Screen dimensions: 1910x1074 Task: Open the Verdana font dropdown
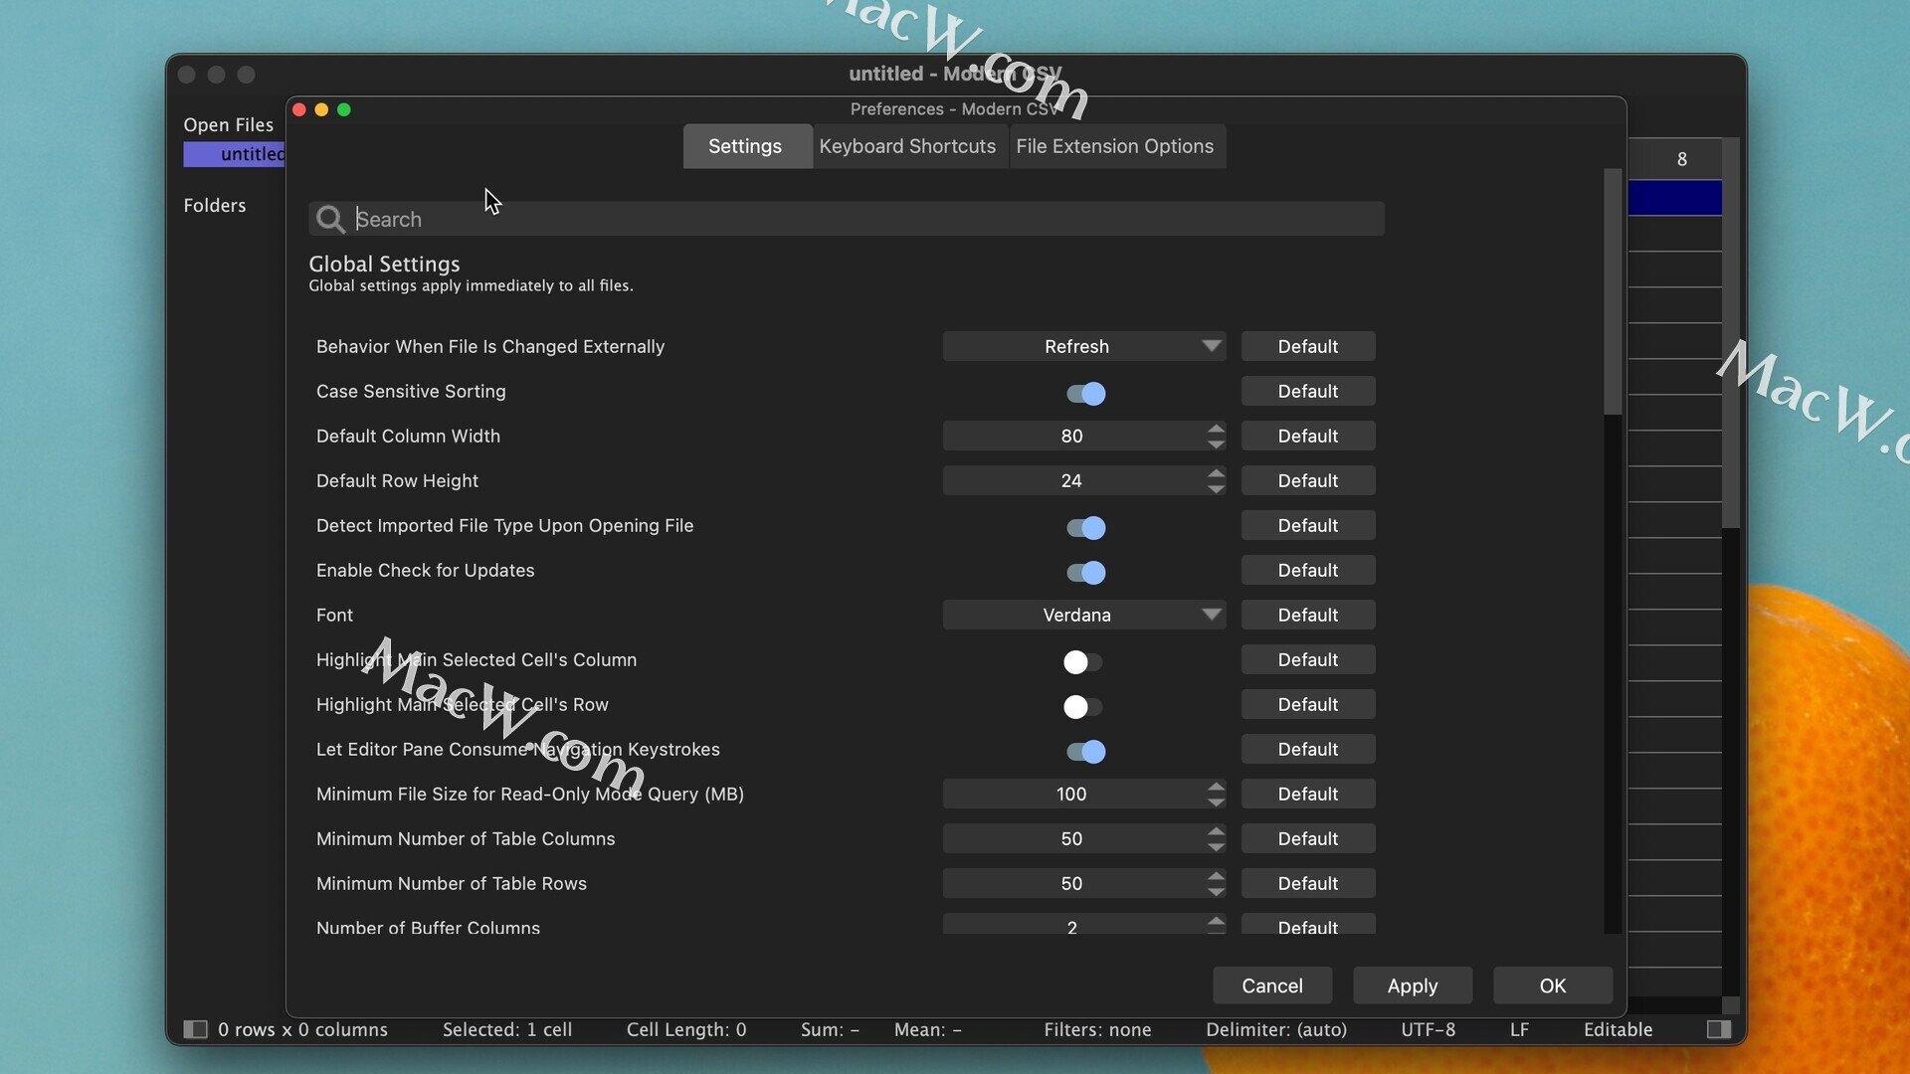coord(1084,615)
